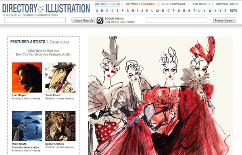Open the Job Board page
This screenshot has height=155, width=242.
200,4
